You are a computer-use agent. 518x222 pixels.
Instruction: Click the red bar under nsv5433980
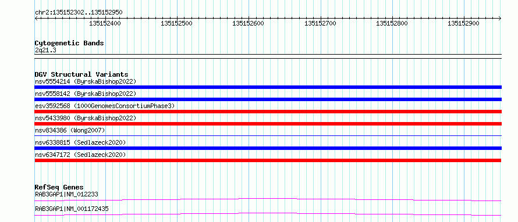[268, 124]
